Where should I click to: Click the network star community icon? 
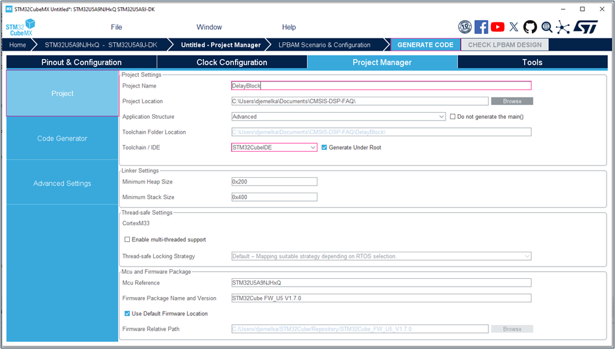pyautogui.click(x=563, y=27)
